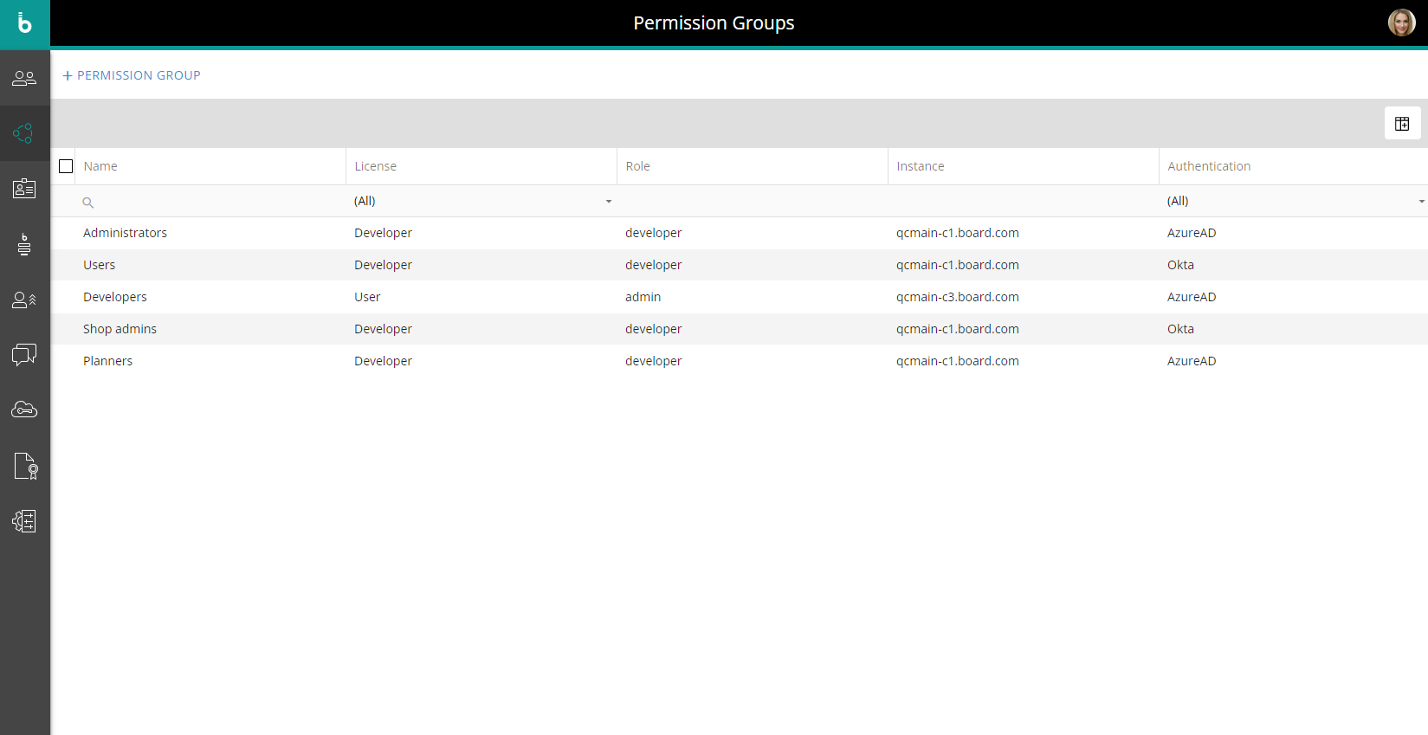1428x735 pixels.
Task: Open the cloud key sidebar icon
Action: coord(24,409)
